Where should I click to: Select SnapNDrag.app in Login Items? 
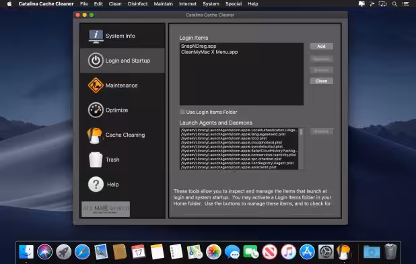242,46
